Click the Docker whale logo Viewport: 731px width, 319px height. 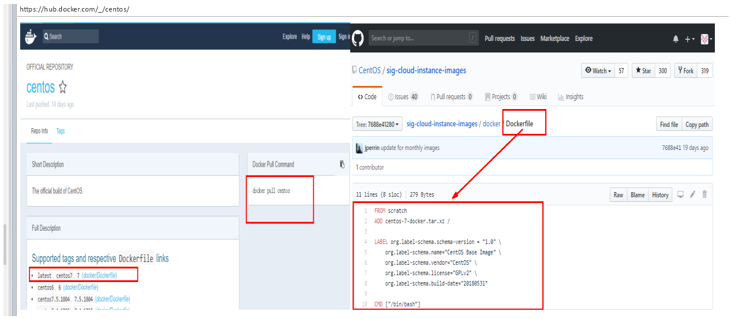click(31, 37)
